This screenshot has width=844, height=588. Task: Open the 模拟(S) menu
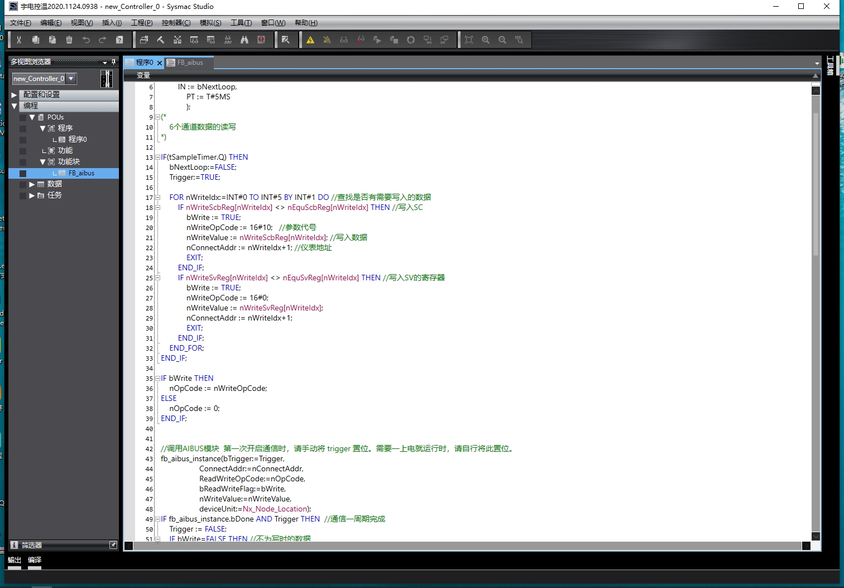pyautogui.click(x=210, y=23)
